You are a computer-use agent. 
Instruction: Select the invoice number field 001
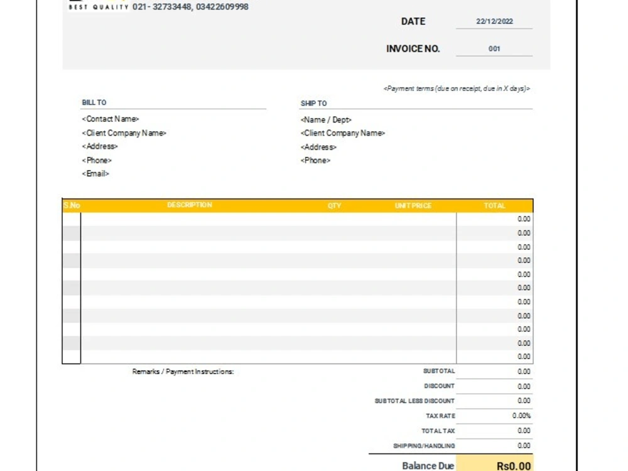point(494,48)
